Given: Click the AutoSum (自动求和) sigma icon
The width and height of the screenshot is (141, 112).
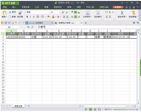Looking at the screenshot, I should (122, 13).
